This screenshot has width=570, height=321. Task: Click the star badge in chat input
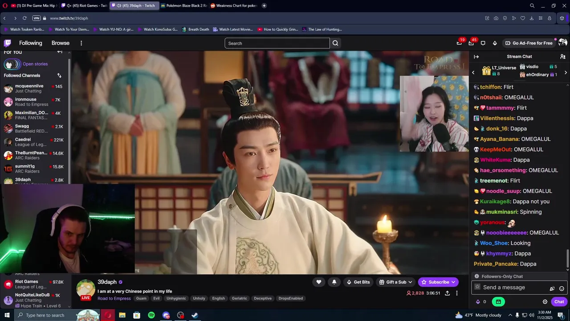477,287
